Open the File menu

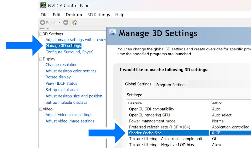click(x=44, y=15)
